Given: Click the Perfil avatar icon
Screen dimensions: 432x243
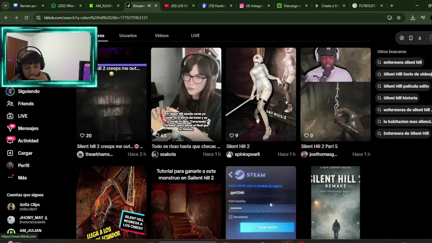Looking at the screenshot, I should (x=10, y=165).
